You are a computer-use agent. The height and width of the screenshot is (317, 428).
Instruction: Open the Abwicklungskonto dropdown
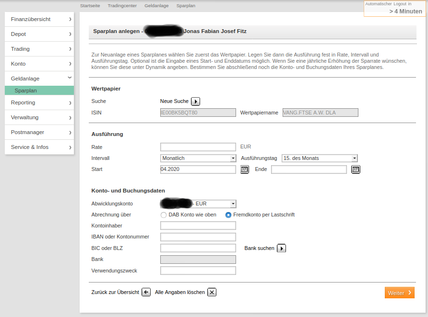coord(198,204)
